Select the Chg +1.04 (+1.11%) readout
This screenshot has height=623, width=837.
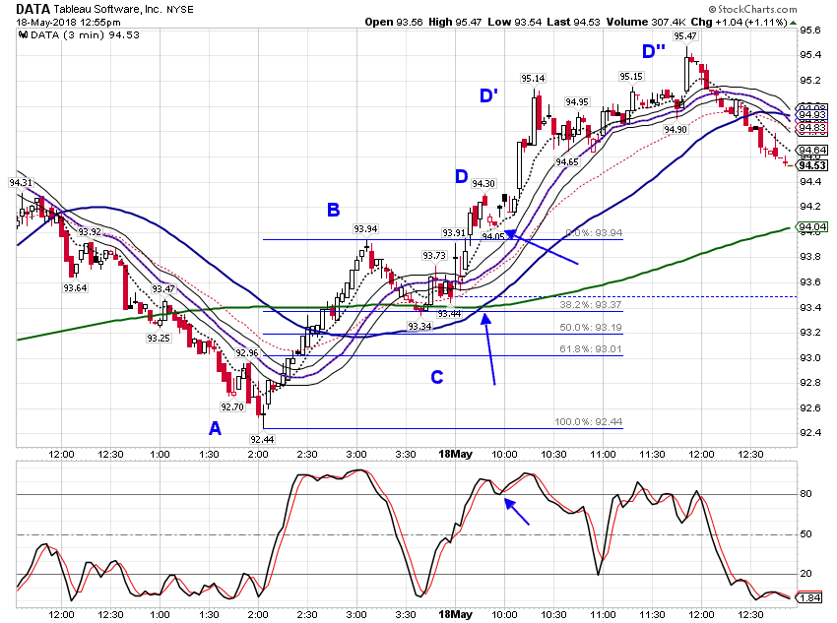739,22
